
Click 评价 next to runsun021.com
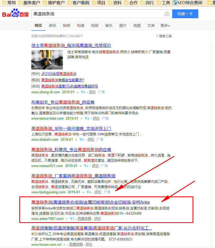pos(95,166)
